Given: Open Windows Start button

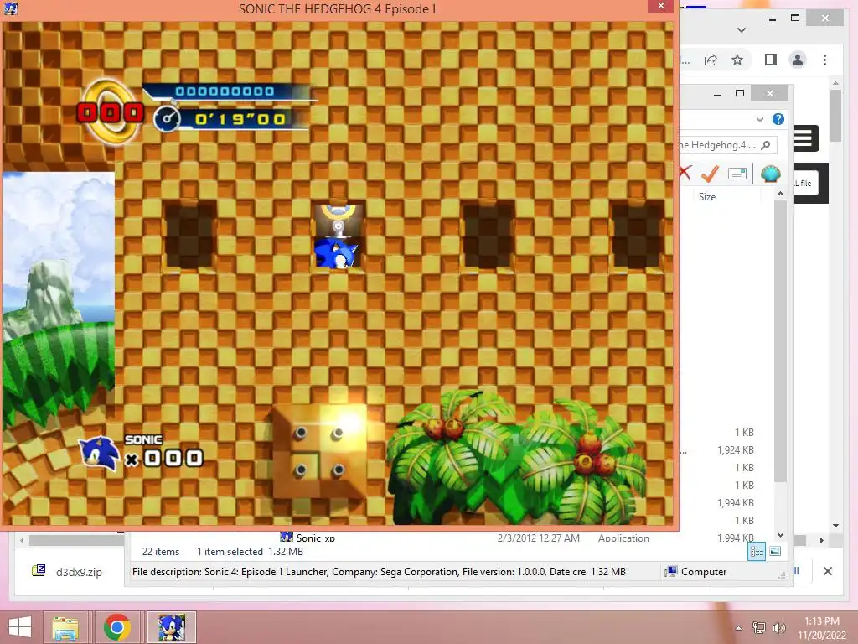Looking at the screenshot, I should coord(20,627).
